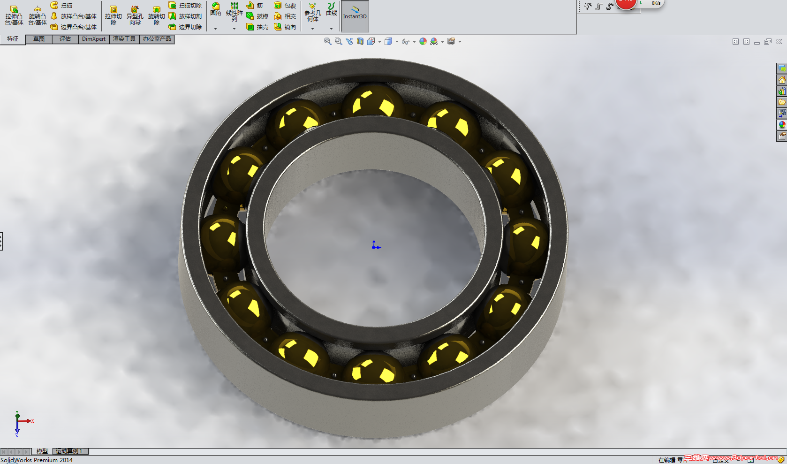Select the 放样切割 lofted cut tool
This screenshot has width=787, height=464.
[185, 16]
